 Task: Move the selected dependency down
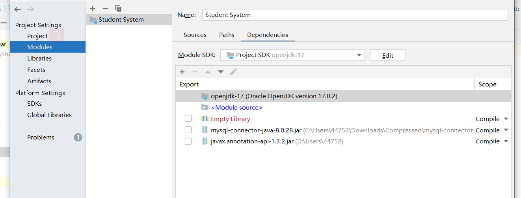point(221,72)
